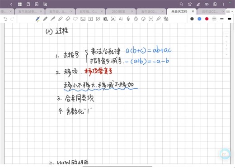
Task: Open the theme shirt icon
Action: tap(190, 4)
